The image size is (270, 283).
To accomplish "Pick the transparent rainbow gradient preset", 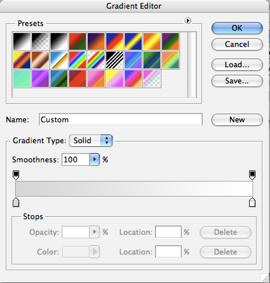I will tap(96, 60).
